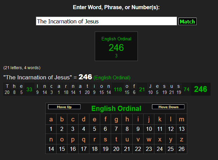This screenshot has width=218, height=160.
Task: Select the English Ordinal result box
Action: pyautogui.click(x=116, y=46)
